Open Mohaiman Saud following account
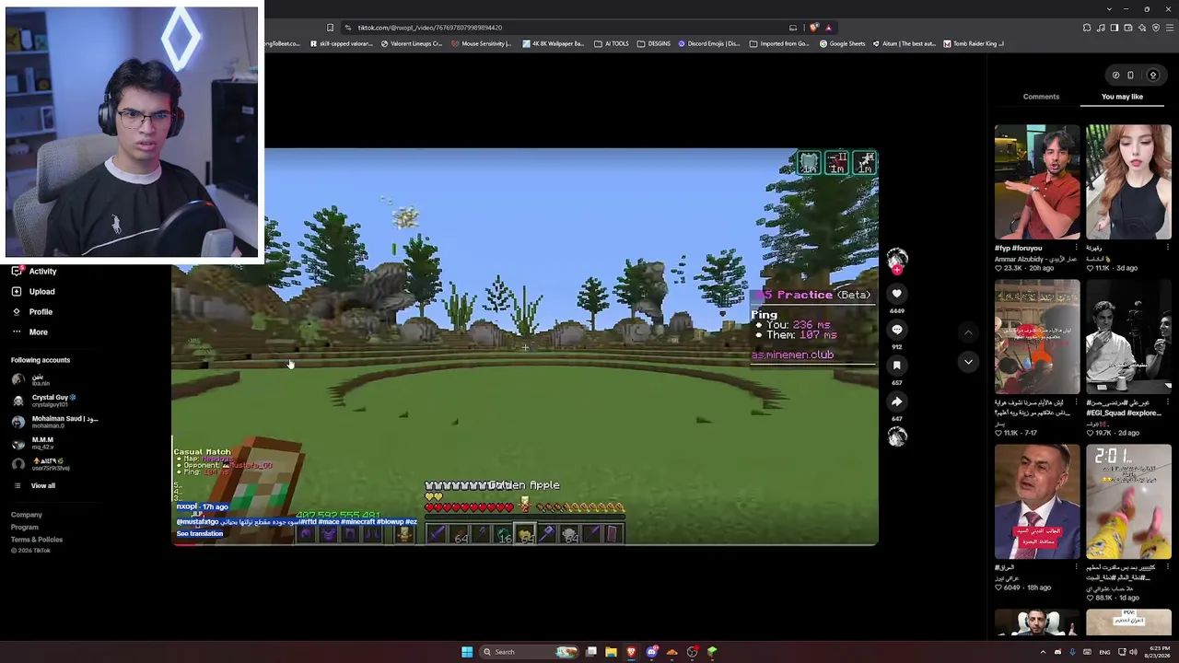 click(x=55, y=422)
